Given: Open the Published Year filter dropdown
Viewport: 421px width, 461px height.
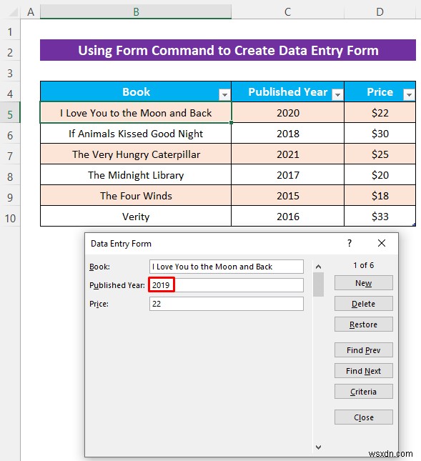Looking at the screenshot, I should [x=337, y=94].
